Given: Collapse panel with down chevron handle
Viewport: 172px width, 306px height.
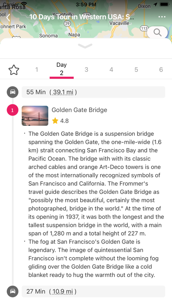Looking at the screenshot, I should [x=85, y=46].
